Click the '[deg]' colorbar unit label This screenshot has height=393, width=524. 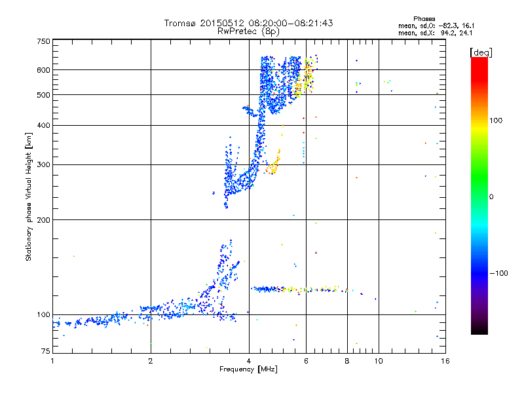pos(481,52)
